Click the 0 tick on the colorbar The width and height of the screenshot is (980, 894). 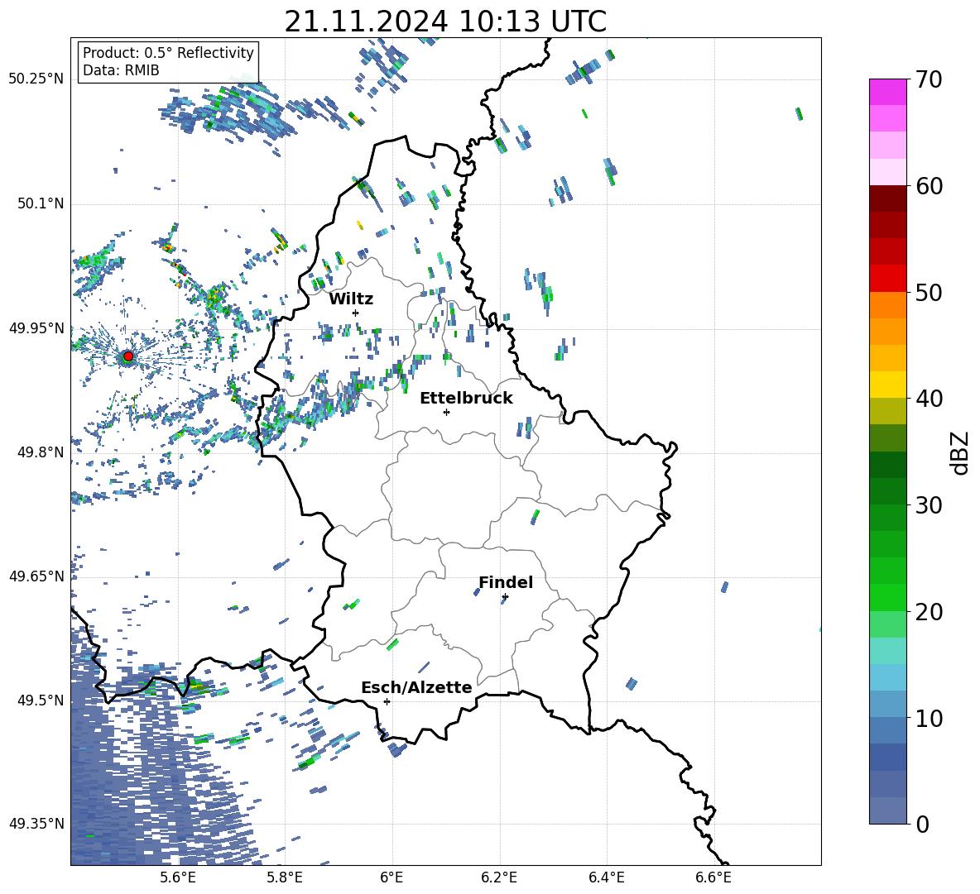tap(923, 824)
